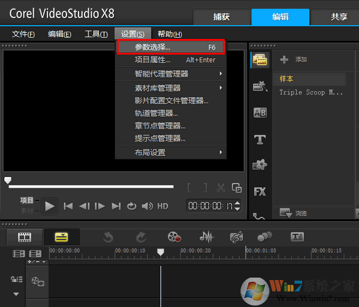Image resolution: width=359 pixels, height=307 pixels.
Task: Open the Track Motion spheres icon
Action: tap(265, 237)
